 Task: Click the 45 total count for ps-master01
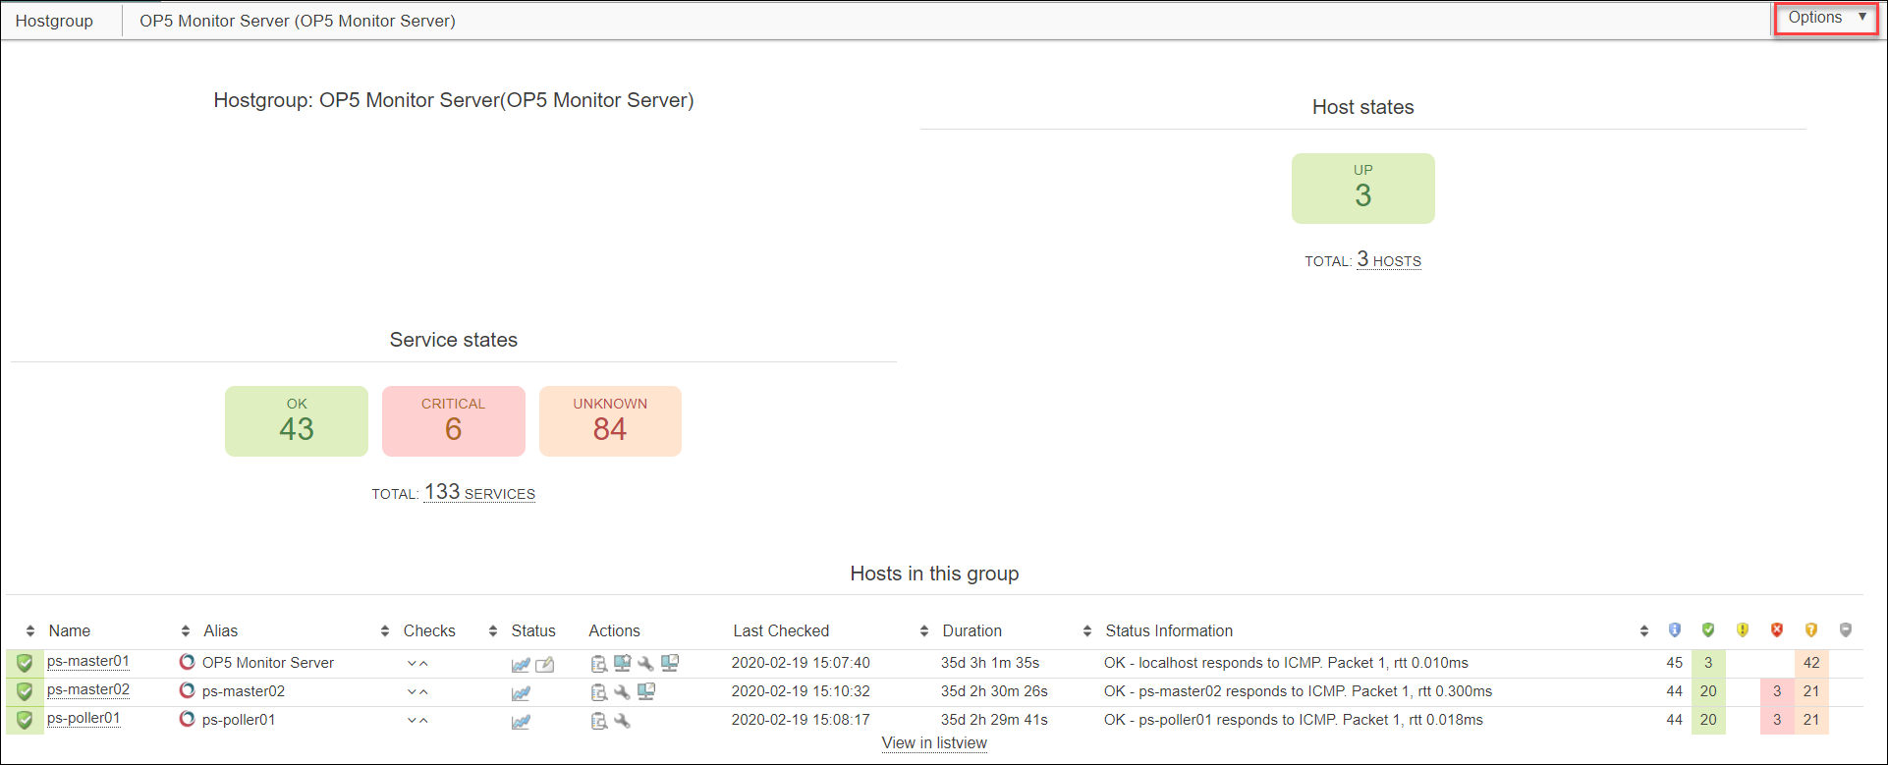click(1675, 664)
